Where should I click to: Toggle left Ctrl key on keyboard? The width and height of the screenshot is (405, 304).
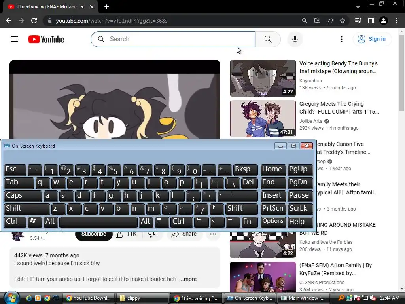pyautogui.click(x=15, y=222)
